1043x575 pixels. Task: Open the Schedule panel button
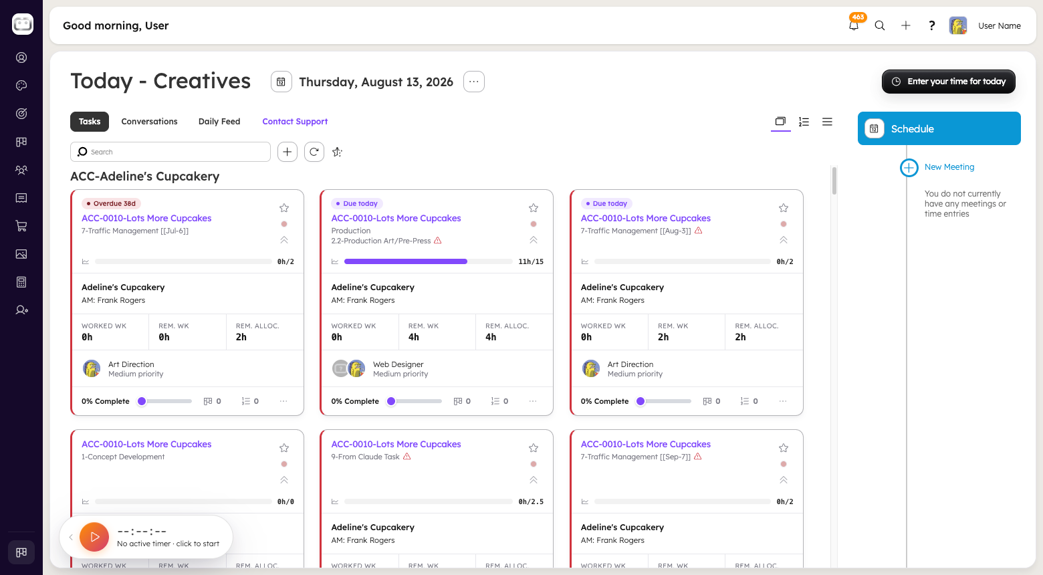point(939,128)
